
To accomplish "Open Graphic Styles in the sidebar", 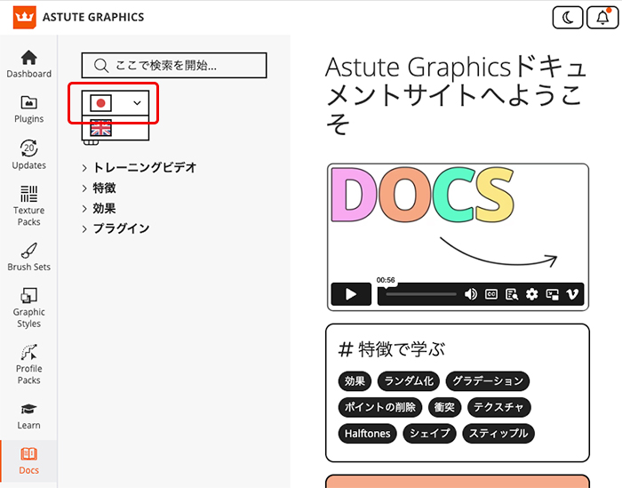I will point(29,308).
